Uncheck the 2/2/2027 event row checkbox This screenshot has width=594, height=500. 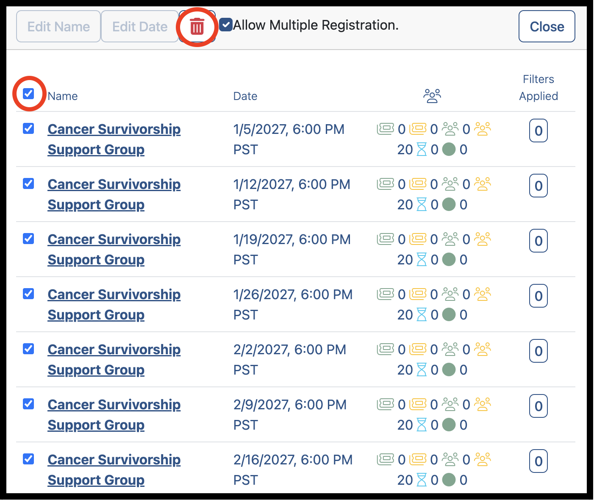coord(28,348)
